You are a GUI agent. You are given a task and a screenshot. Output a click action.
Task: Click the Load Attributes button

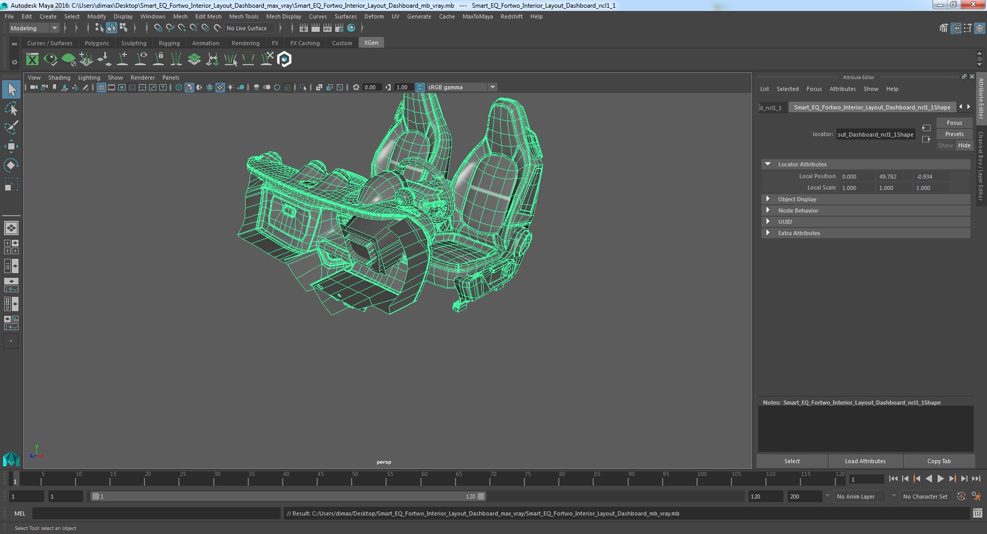(865, 461)
